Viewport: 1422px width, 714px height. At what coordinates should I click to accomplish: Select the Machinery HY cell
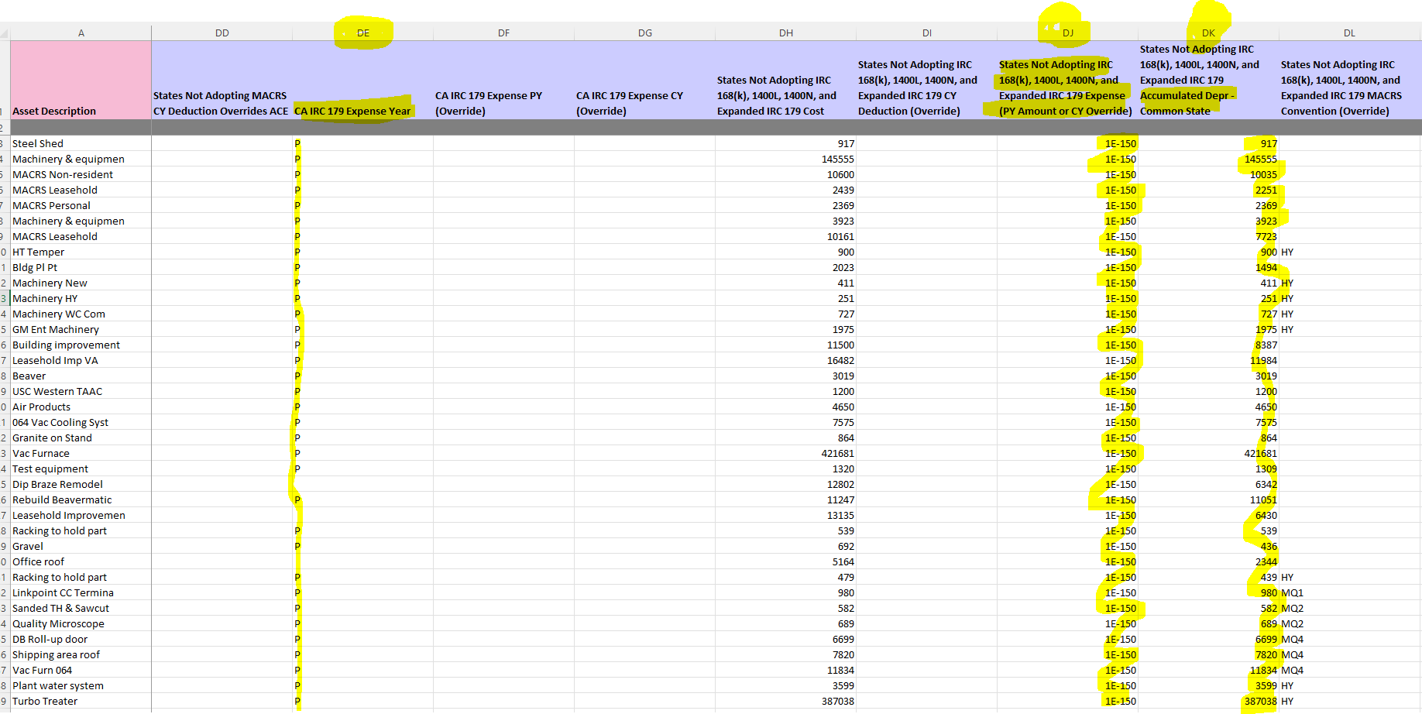81,298
